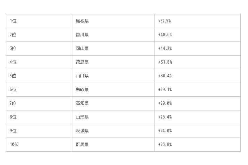Image resolution: width=248 pixels, height=165 pixels.
Task: Click the 1位 rank cell
Action: click(x=13, y=21)
